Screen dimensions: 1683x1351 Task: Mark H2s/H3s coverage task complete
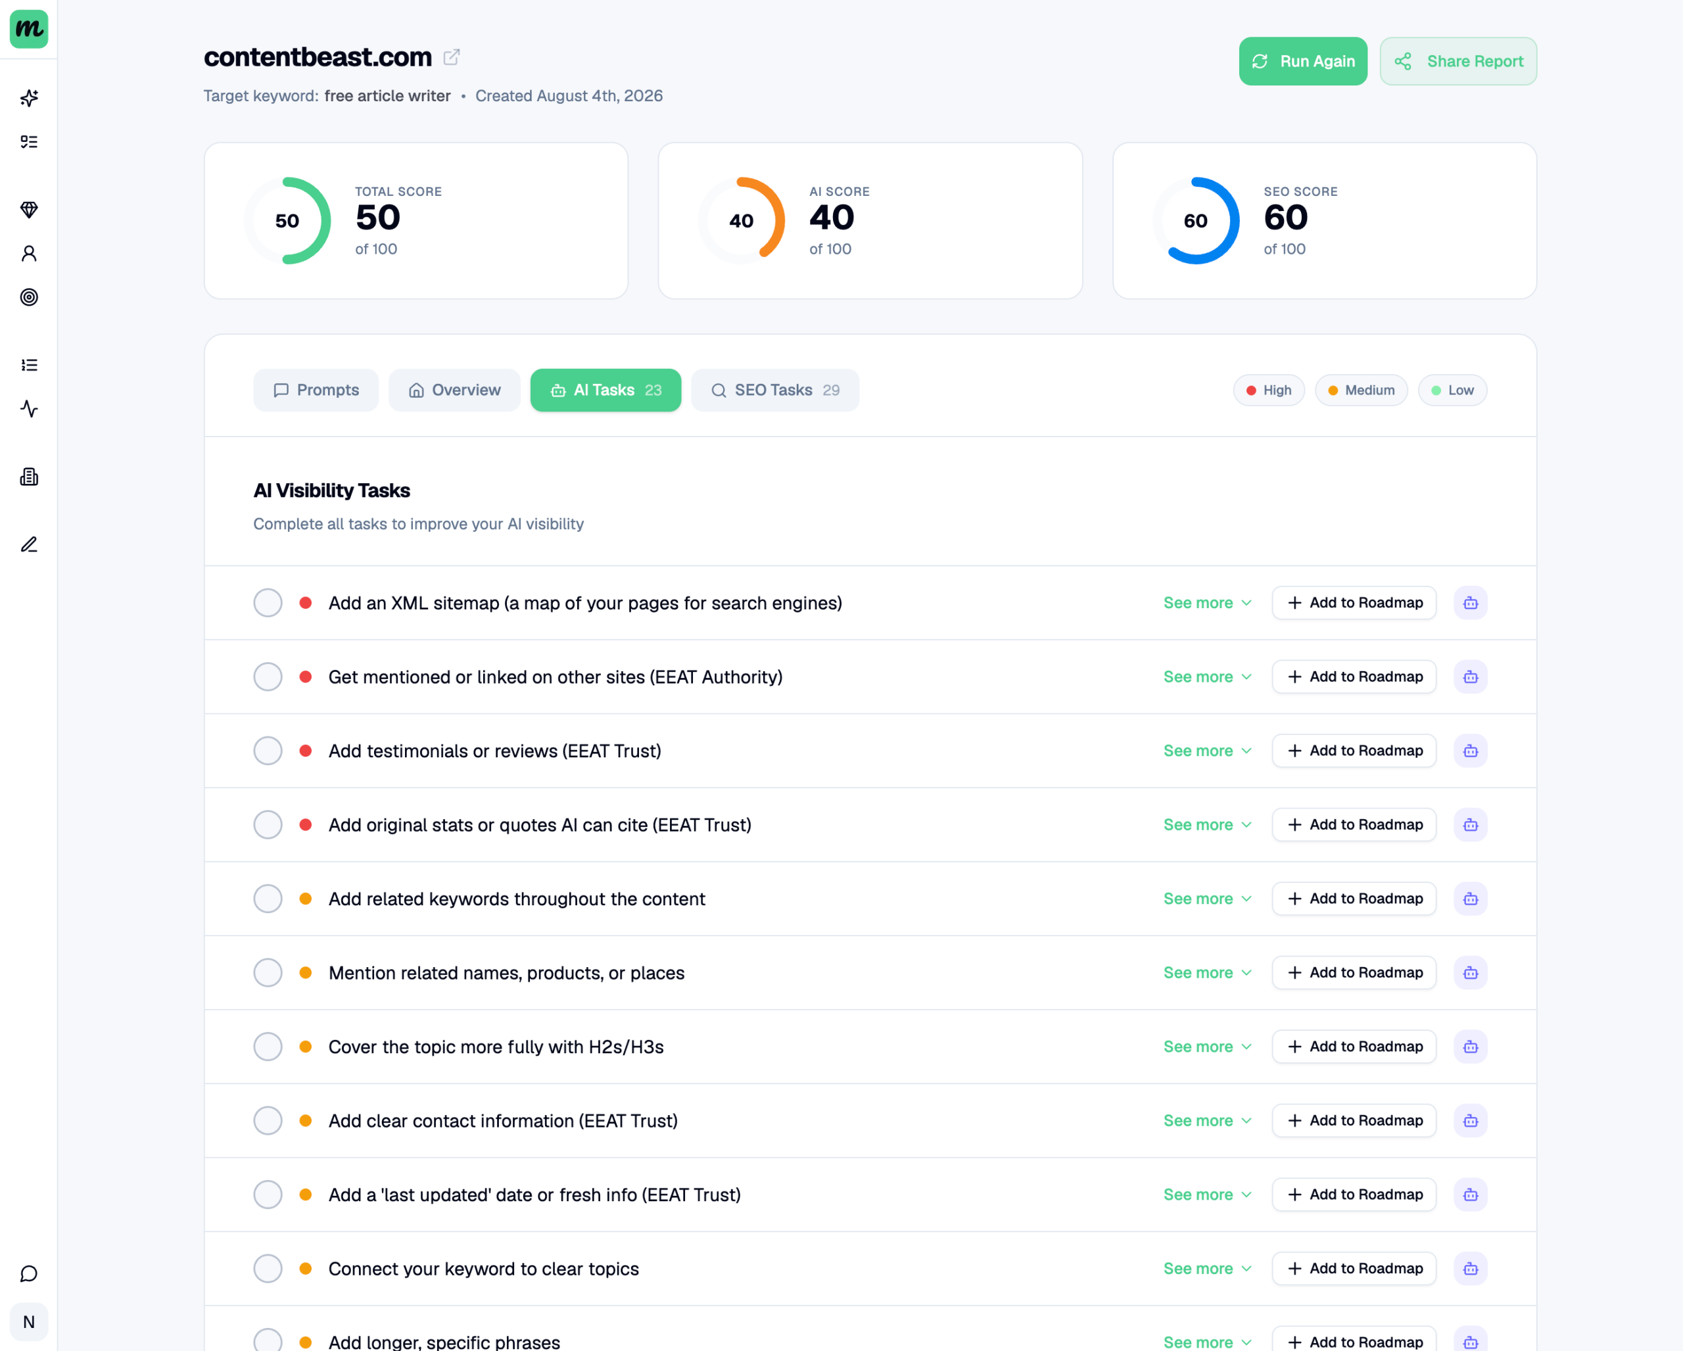coord(268,1047)
